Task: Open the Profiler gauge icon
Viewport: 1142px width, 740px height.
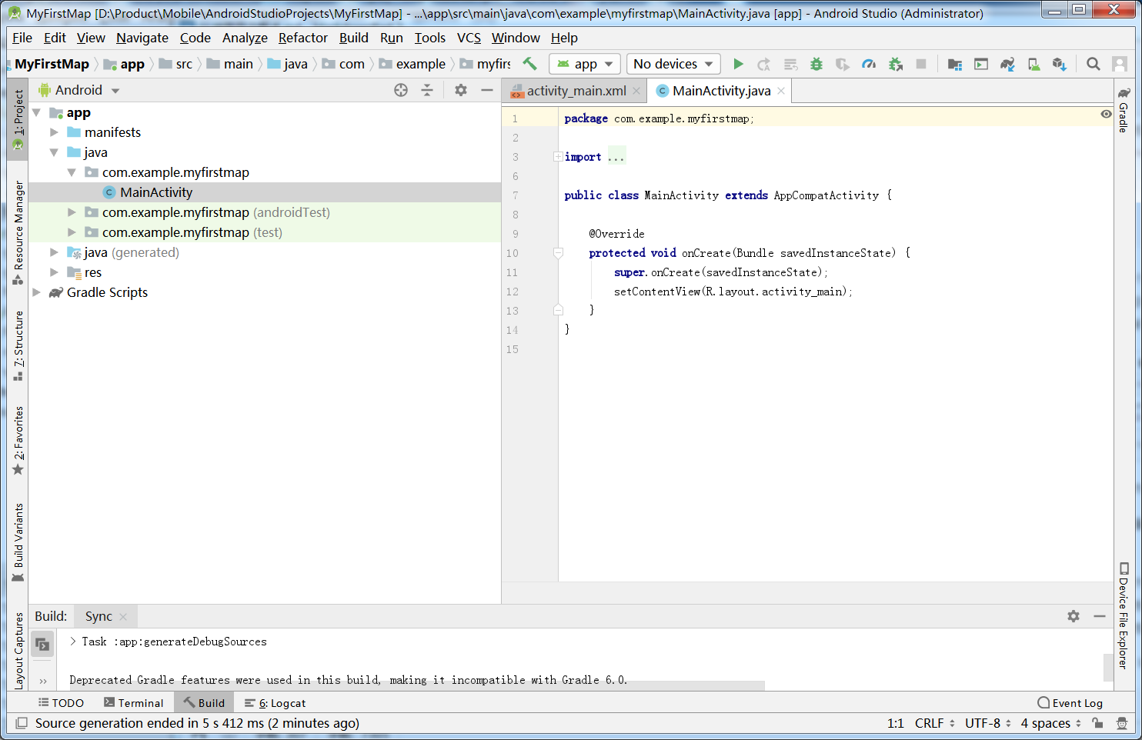Action: pyautogui.click(x=869, y=64)
